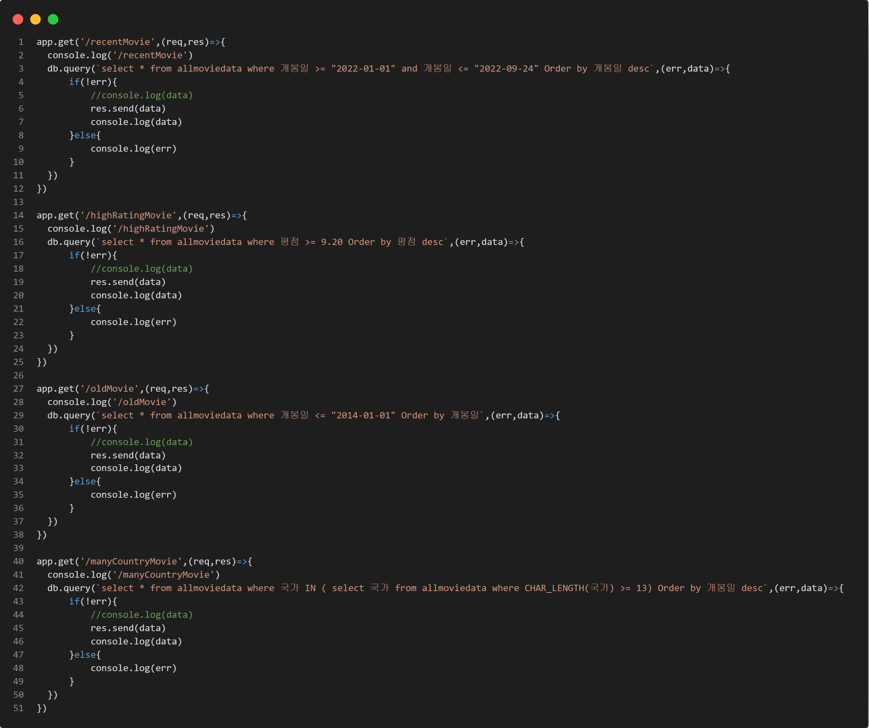This screenshot has height=728, width=869.
Task: Click '/highRatingMovie' in console.log on line 15
Action: (x=161, y=229)
